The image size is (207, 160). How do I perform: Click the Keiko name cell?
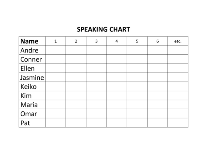[x=28, y=87]
